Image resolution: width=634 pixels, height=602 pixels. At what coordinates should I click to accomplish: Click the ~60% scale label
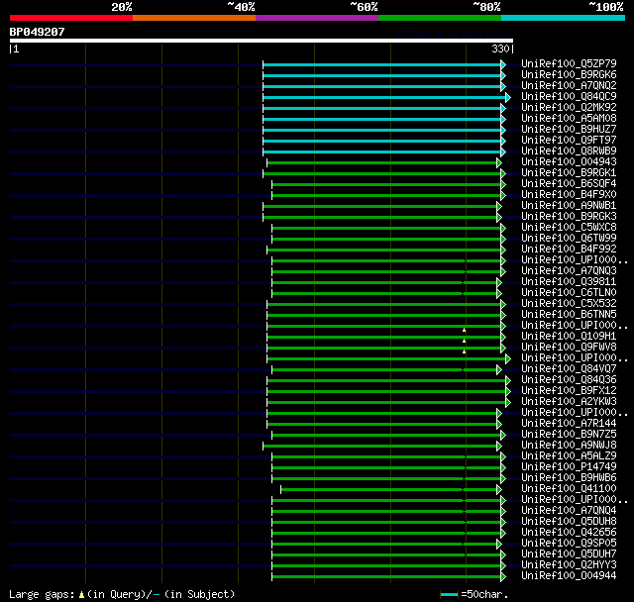365,7
